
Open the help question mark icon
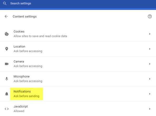click(x=149, y=16)
